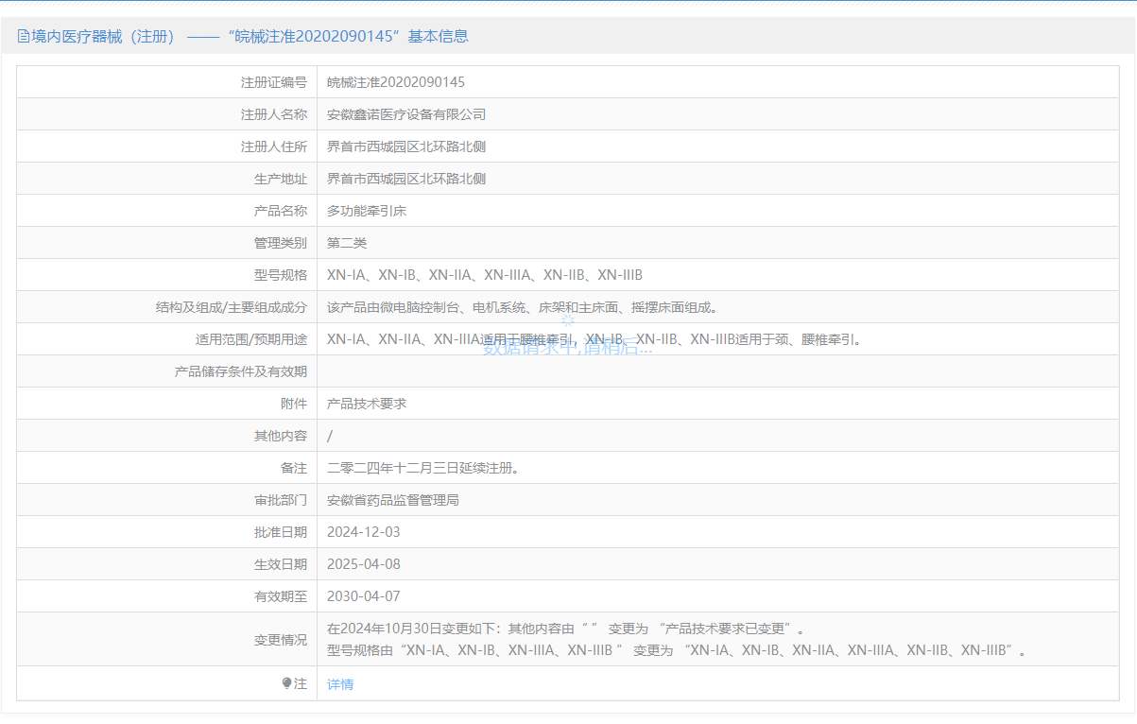Click the slash value in 其他内容 row
This screenshot has height=724, width=1137.
pyautogui.click(x=330, y=436)
